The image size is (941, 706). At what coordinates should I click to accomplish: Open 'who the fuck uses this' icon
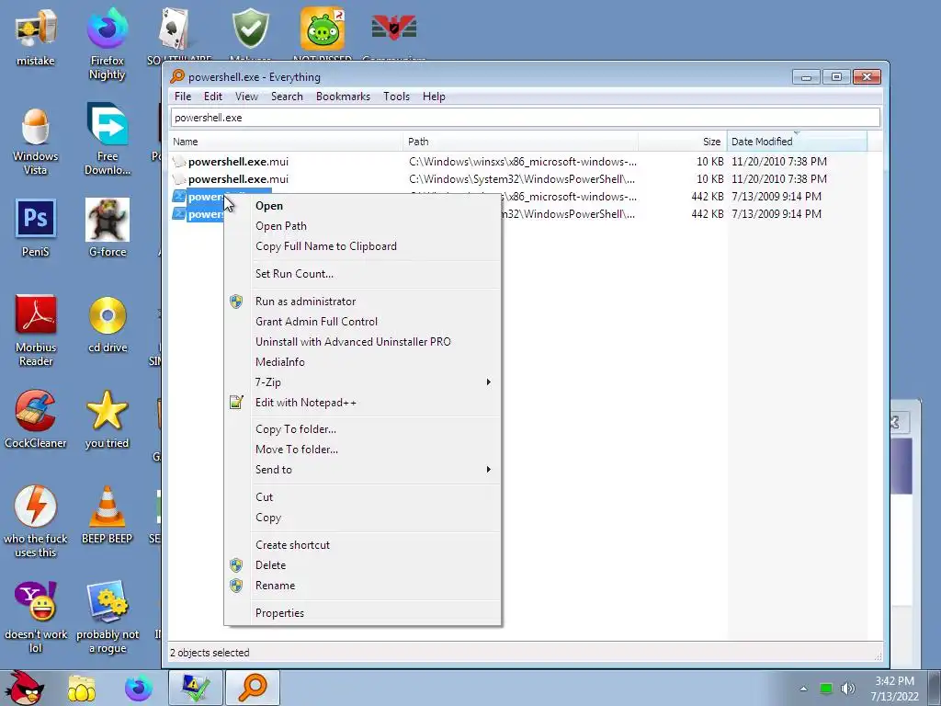(36, 521)
